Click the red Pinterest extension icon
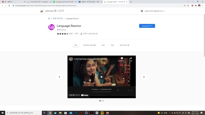This screenshot has height=115, width=205. (192, 6)
